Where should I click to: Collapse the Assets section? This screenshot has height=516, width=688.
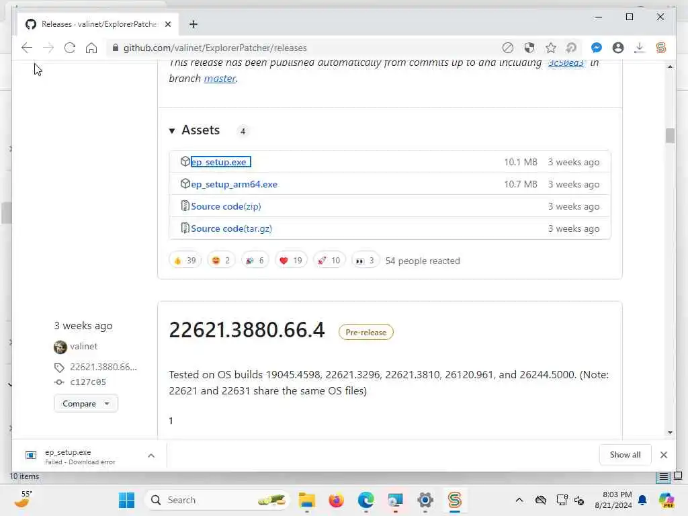pyautogui.click(x=172, y=131)
